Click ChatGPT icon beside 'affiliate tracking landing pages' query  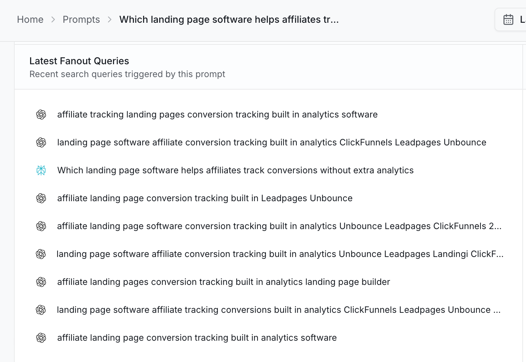(x=41, y=115)
